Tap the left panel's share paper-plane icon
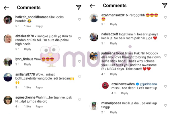This screenshot has height=114, width=172. point(79,7)
